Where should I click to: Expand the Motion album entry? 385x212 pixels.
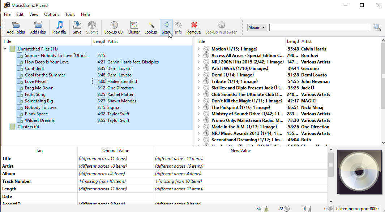(x=199, y=49)
